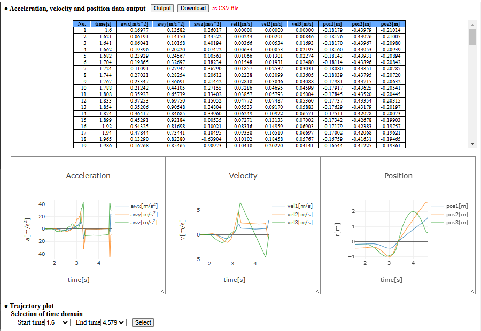481x331 pixels.
Task: Click the Output button
Action: click(162, 8)
